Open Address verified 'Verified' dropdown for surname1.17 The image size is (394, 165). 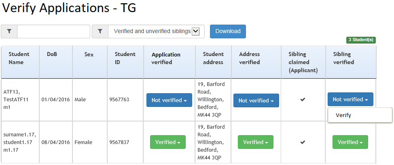coord(255,142)
